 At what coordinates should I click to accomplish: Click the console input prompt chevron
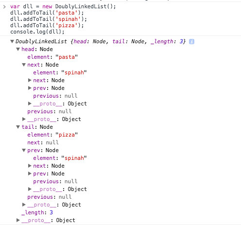click(x=4, y=7)
